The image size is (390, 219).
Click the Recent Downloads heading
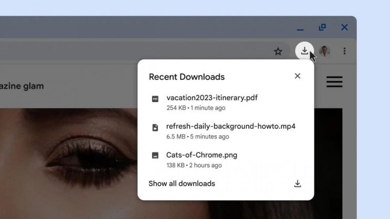pos(187,77)
